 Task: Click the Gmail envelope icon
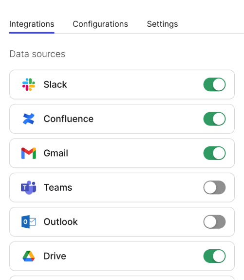pyautogui.click(x=29, y=153)
